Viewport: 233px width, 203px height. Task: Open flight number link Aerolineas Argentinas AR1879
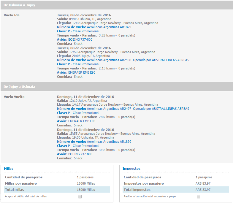(109, 27)
